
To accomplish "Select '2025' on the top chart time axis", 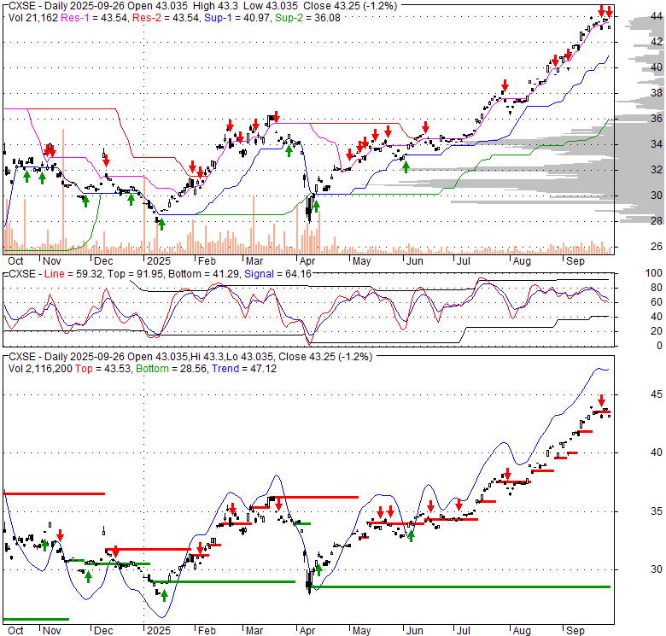I will [x=159, y=261].
